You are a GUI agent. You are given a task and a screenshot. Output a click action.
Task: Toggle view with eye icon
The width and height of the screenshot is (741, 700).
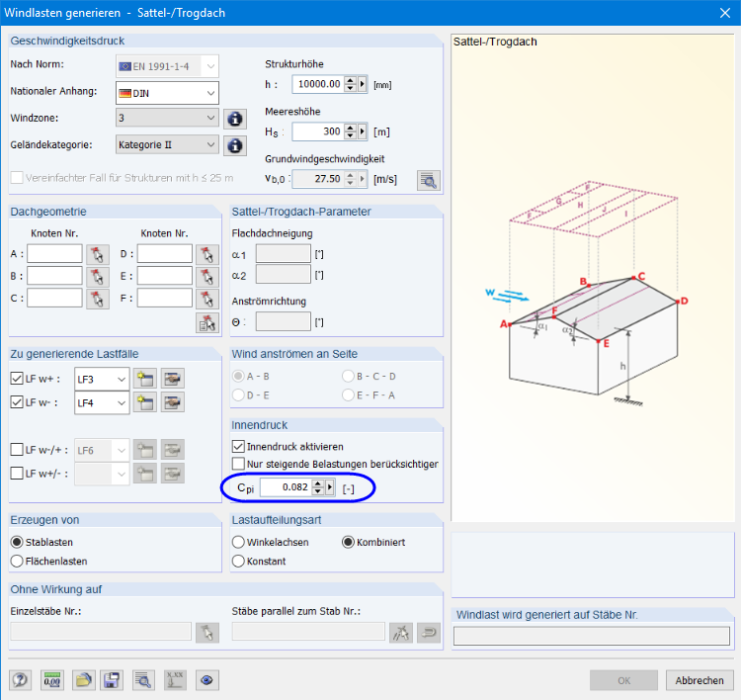[206, 680]
